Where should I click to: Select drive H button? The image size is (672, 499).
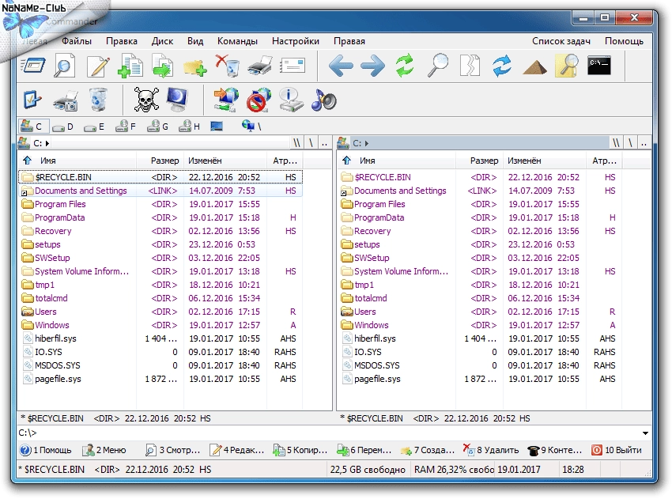[190, 126]
